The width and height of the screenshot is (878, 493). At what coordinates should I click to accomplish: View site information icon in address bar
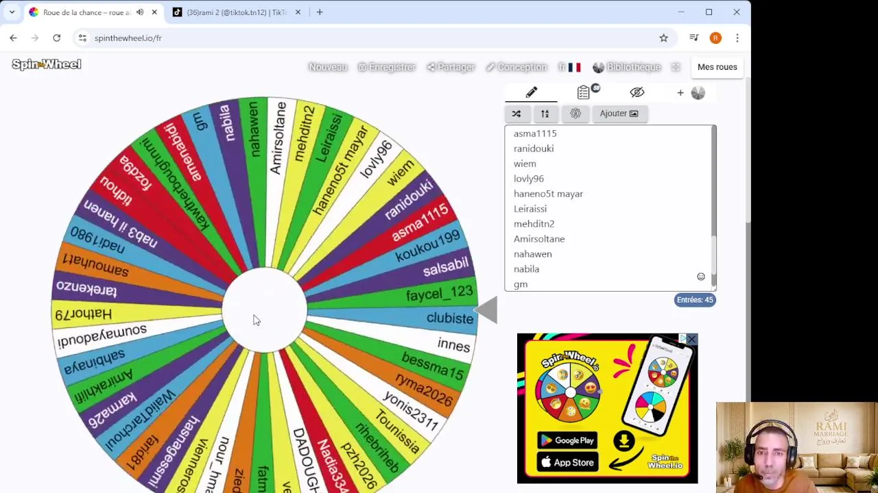82,38
